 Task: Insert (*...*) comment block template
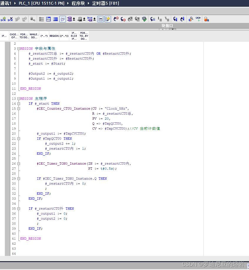click(x=44, y=36)
